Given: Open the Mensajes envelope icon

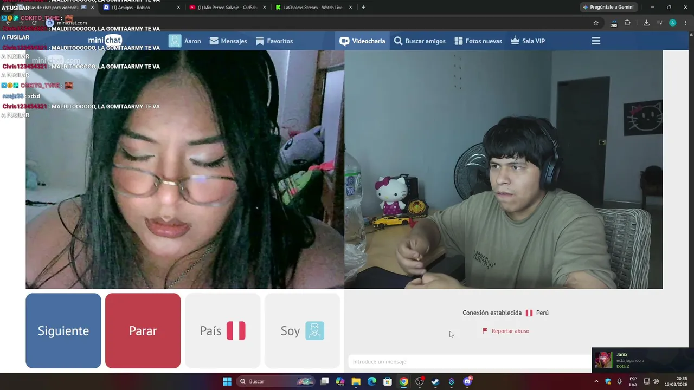Looking at the screenshot, I should (x=214, y=41).
